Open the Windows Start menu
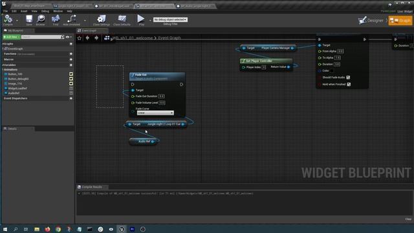The width and height of the screenshot is (414, 233). click(5, 229)
